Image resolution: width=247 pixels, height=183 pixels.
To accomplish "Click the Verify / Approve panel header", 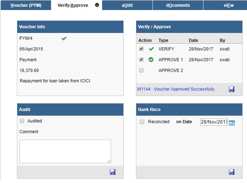I will click(189, 27).
